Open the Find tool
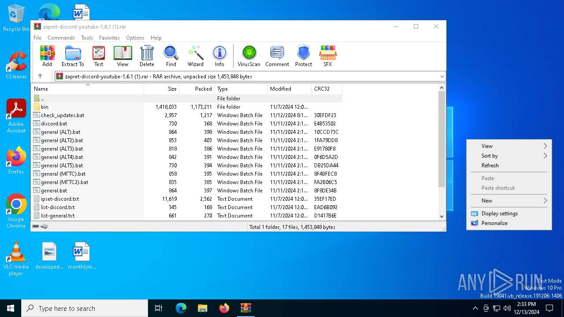The width and height of the screenshot is (564, 317). [171, 56]
